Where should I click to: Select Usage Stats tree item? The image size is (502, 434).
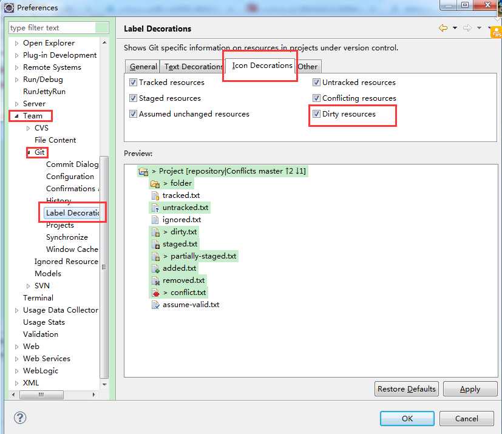44,322
